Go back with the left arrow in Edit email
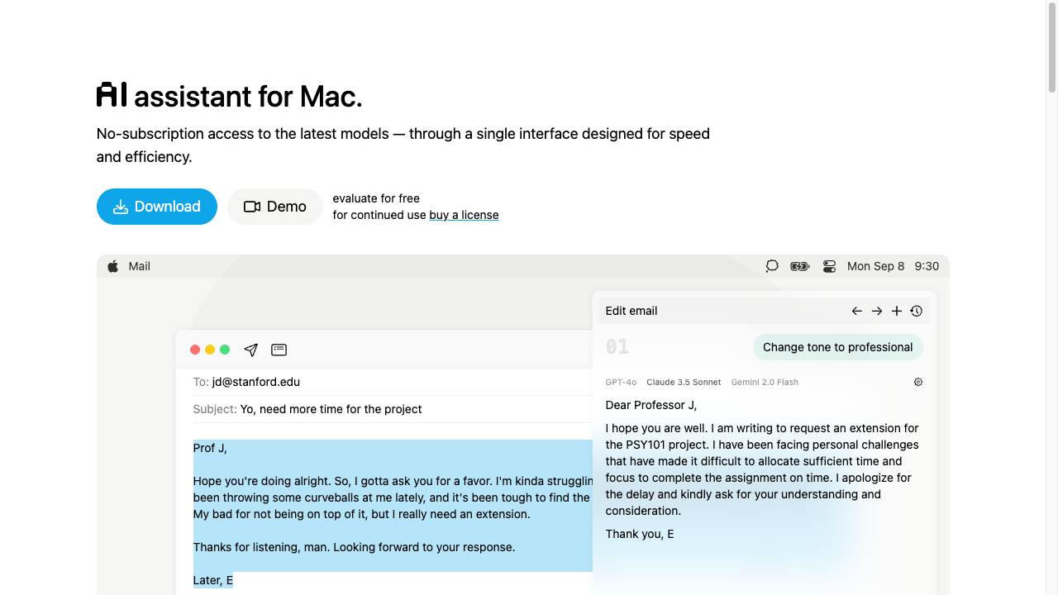This screenshot has height=595, width=1058. point(857,311)
